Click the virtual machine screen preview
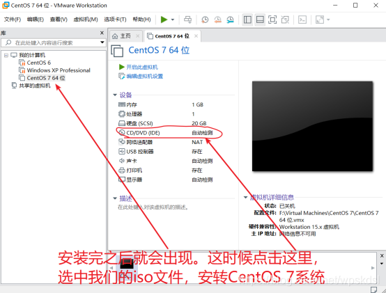Viewport: 386px width, 293px height. [312, 126]
